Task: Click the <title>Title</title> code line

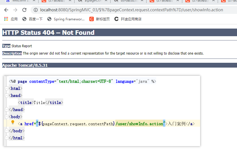Action: tap(41, 103)
